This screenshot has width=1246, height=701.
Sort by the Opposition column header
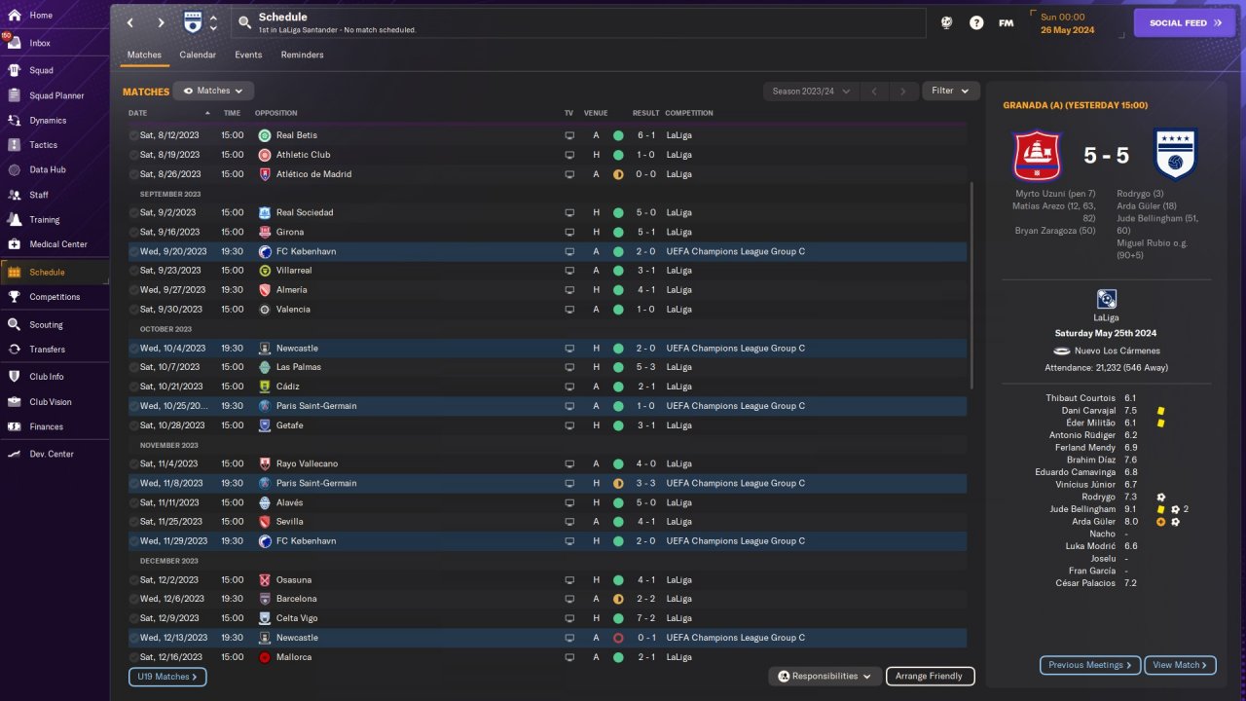pyautogui.click(x=275, y=113)
